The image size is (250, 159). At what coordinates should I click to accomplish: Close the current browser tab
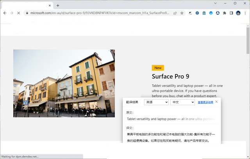click(50, 5)
